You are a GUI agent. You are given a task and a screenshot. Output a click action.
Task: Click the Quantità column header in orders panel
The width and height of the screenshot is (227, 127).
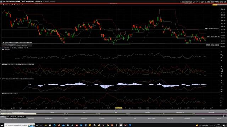(x=102, y=119)
